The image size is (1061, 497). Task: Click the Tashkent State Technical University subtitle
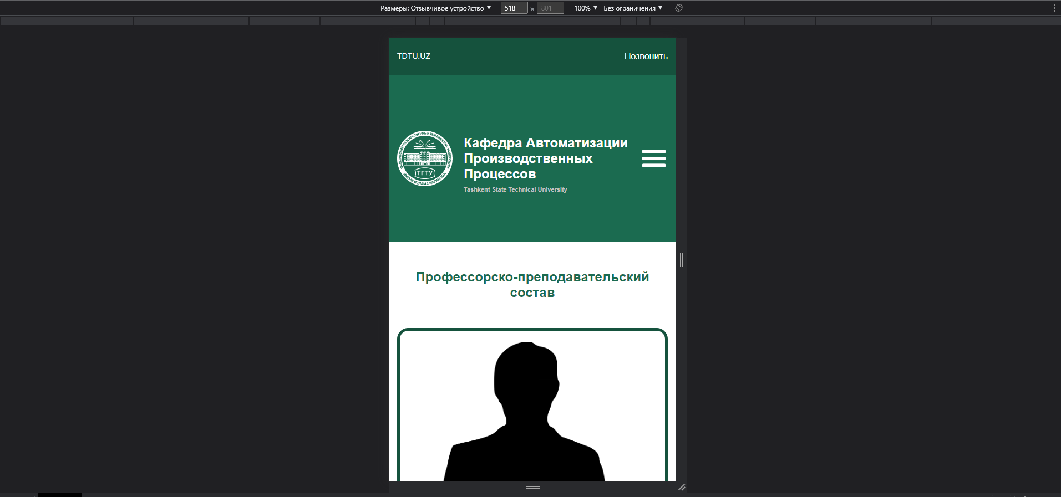(x=515, y=189)
